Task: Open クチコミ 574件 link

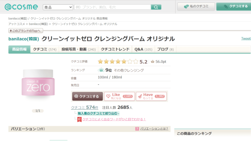Action: (84, 107)
